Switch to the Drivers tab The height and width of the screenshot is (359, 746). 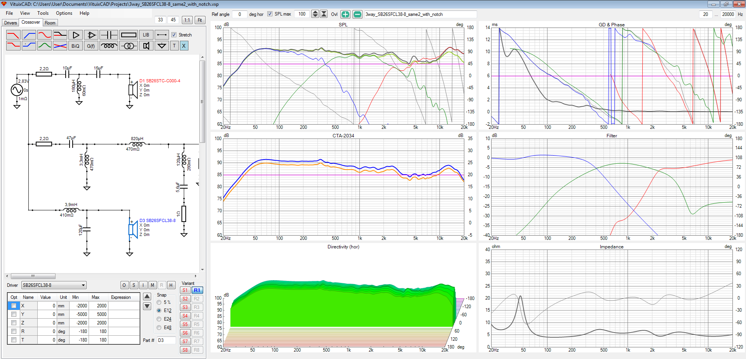click(10, 23)
